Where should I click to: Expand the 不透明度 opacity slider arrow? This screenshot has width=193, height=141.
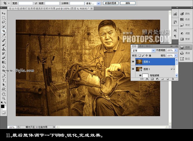click(x=176, y=51)
